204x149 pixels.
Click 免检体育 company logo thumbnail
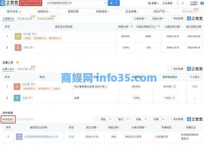(x=18, y=137)
